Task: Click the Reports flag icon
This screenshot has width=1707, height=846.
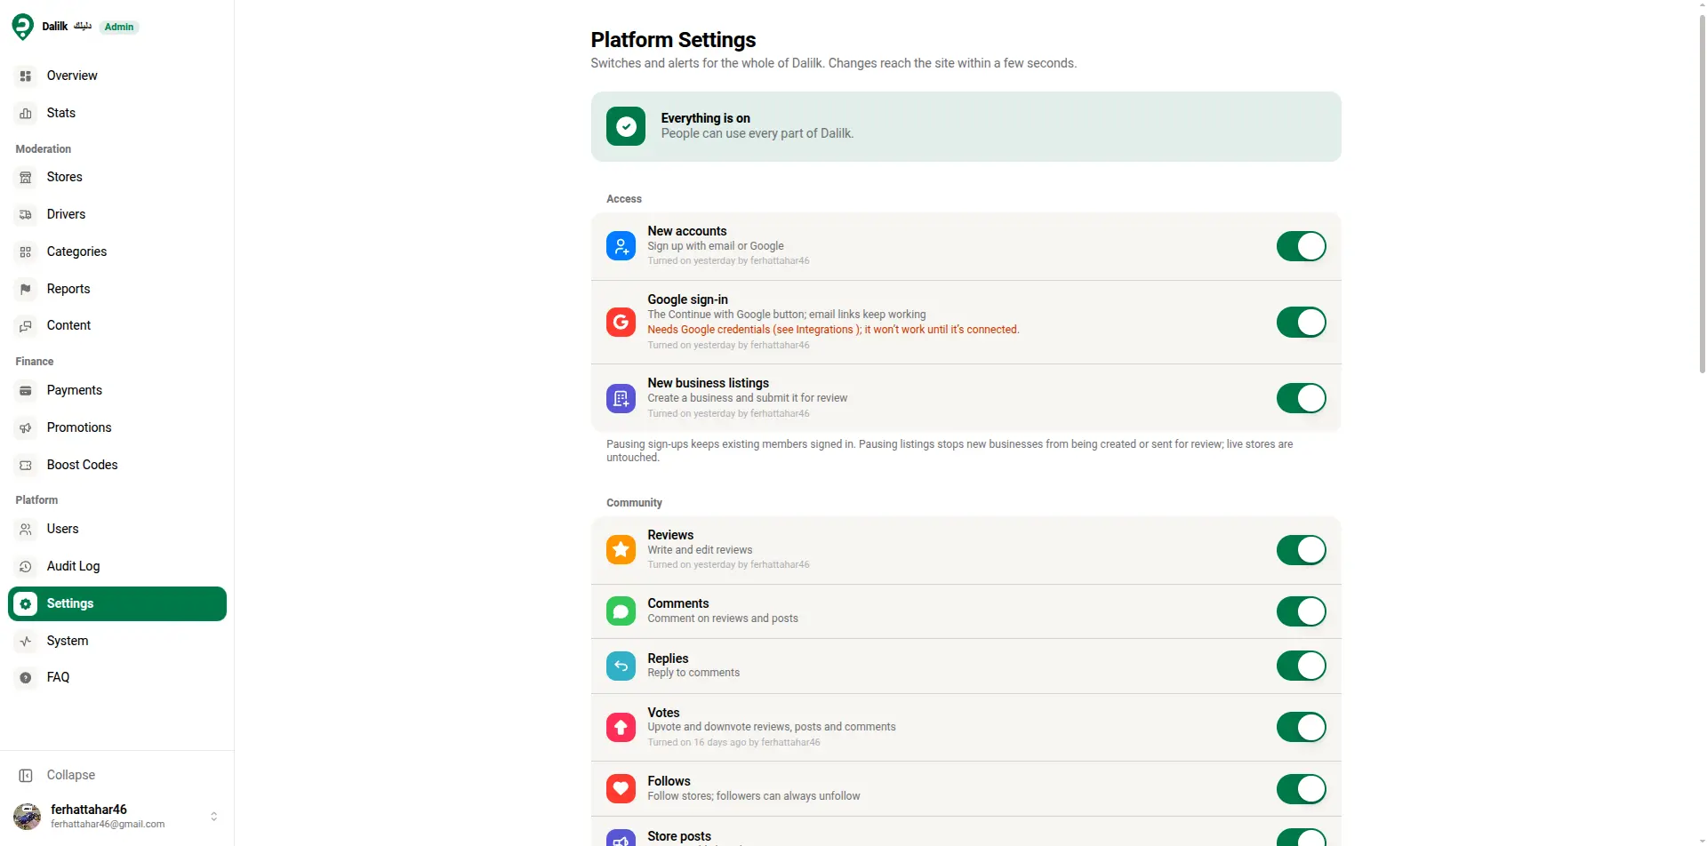Action: point(26,290)
